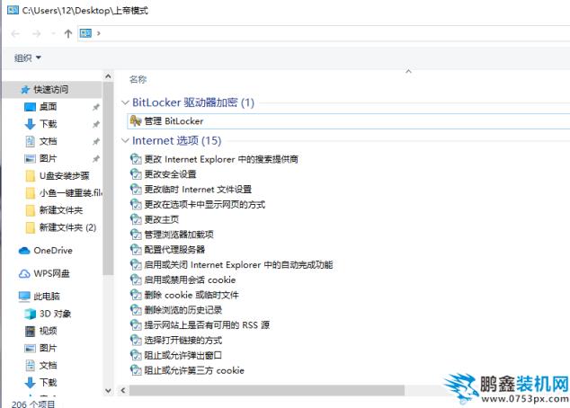Click the pin icon next to pinned 图片
Screen dimensions: 570x408
[96, 159]
